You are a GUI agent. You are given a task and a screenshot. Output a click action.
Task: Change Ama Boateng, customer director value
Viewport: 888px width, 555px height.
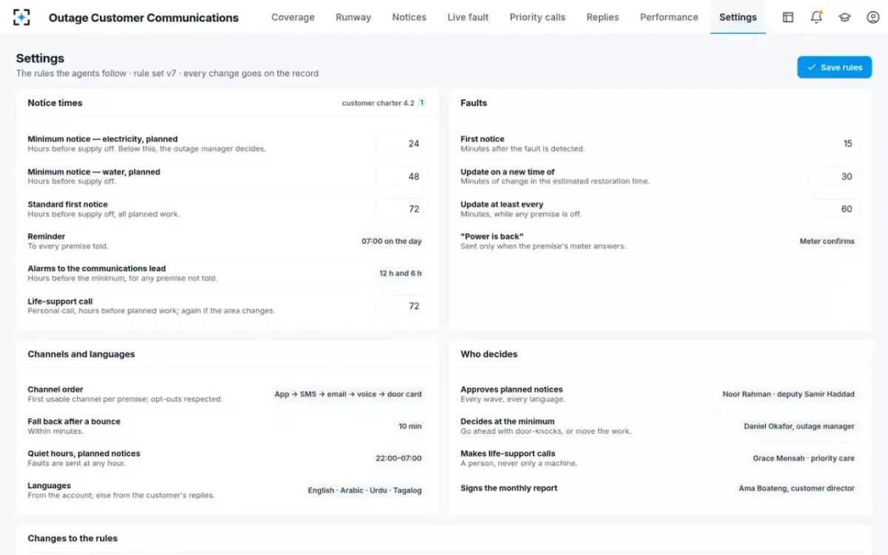pos(796,488)
